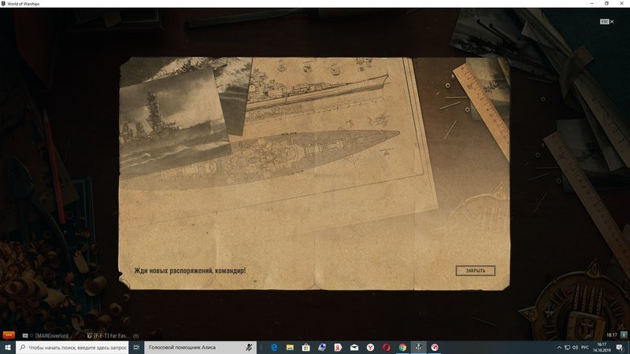Open Microsoft Store from the taskbar

[306, 348]
